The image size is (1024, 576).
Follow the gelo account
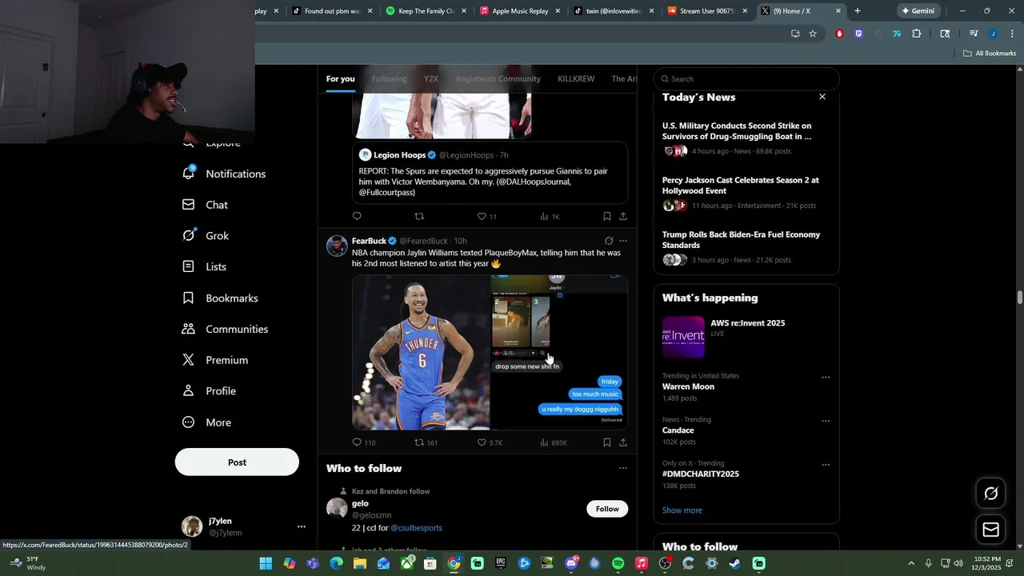[607, 509]
